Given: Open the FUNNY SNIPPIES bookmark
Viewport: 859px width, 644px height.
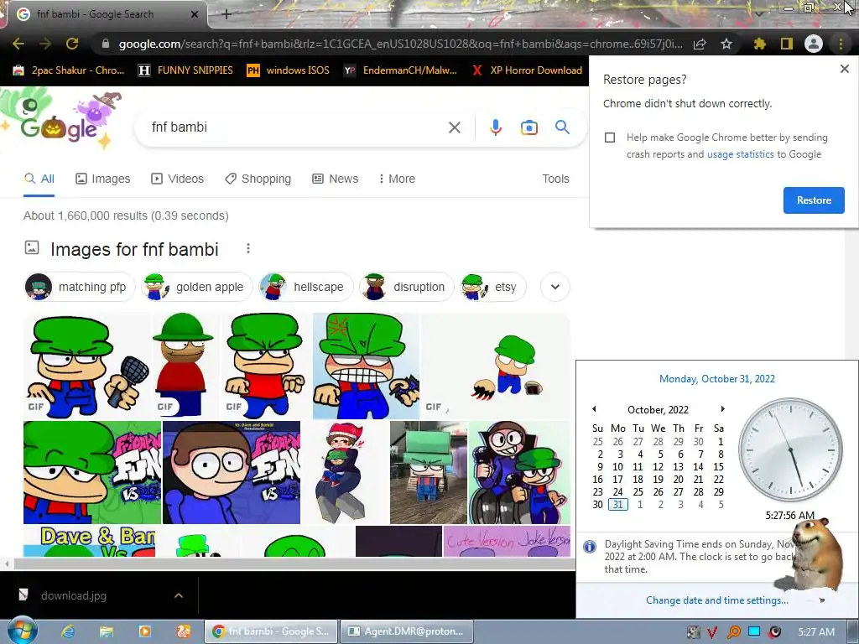Looking at the screenshot, I should click(x=185, y=70).
